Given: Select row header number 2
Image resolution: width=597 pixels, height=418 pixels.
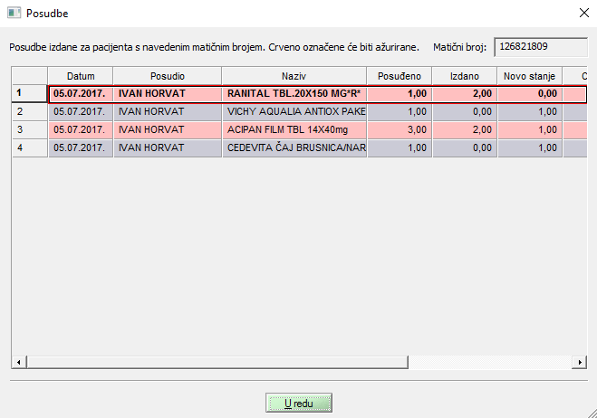Looking at the screenshot, I should pyautogui.click(x=30, y=112).
